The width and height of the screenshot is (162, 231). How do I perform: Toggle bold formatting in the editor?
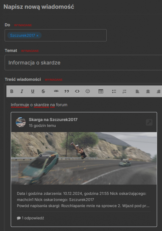click(x=12, y=91)
